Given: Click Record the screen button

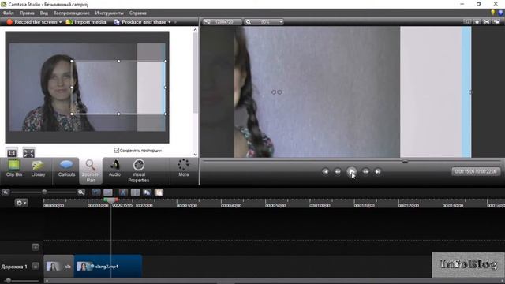Looking at the screenshot, I should tap(32, 22).
